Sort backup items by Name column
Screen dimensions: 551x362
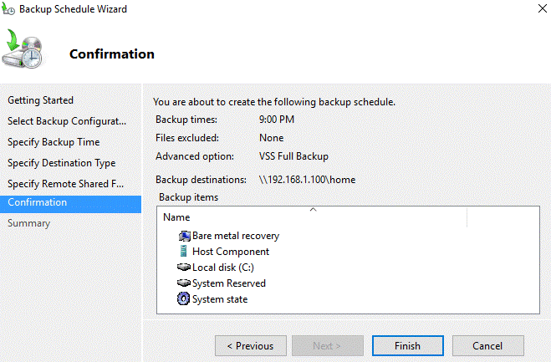coord(311,217)
